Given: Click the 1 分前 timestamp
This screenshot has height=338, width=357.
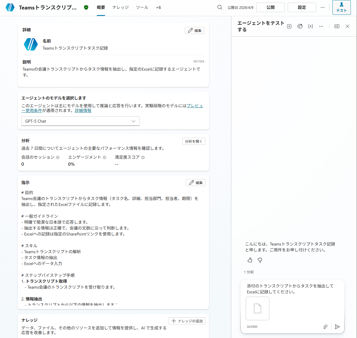Looking at the screenshot, I should coord(249,272).
